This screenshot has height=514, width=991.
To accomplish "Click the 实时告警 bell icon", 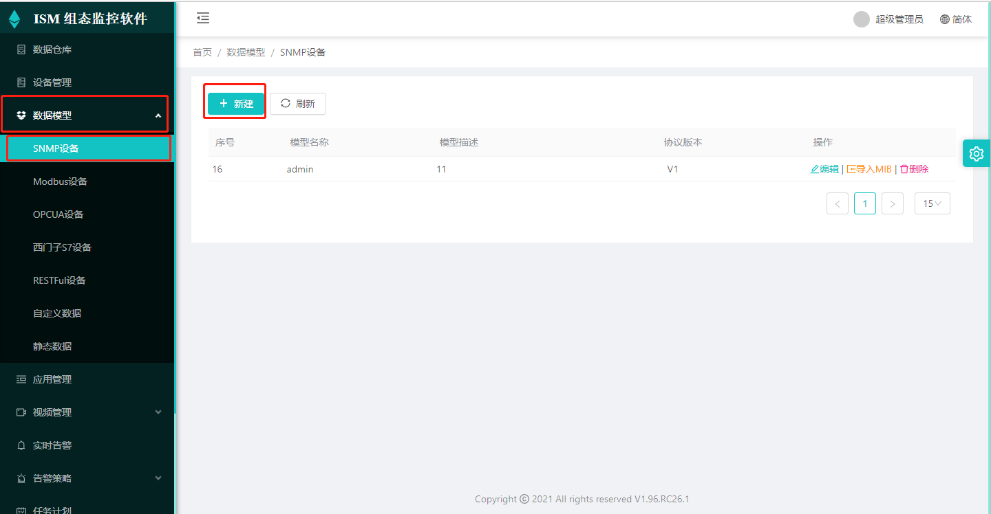I will [x=21, y=445].
